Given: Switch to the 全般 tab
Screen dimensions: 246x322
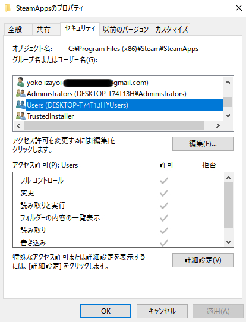Looking at the screenshot, I should point(18,29).
